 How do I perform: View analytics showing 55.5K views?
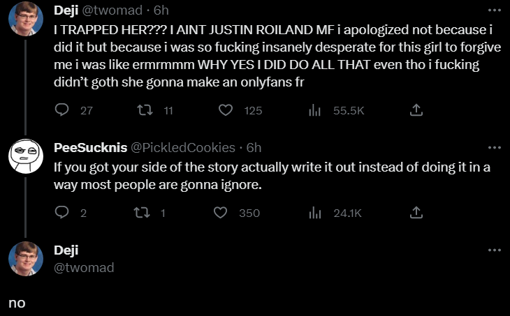pyautogui.click(x=315, y=110)
